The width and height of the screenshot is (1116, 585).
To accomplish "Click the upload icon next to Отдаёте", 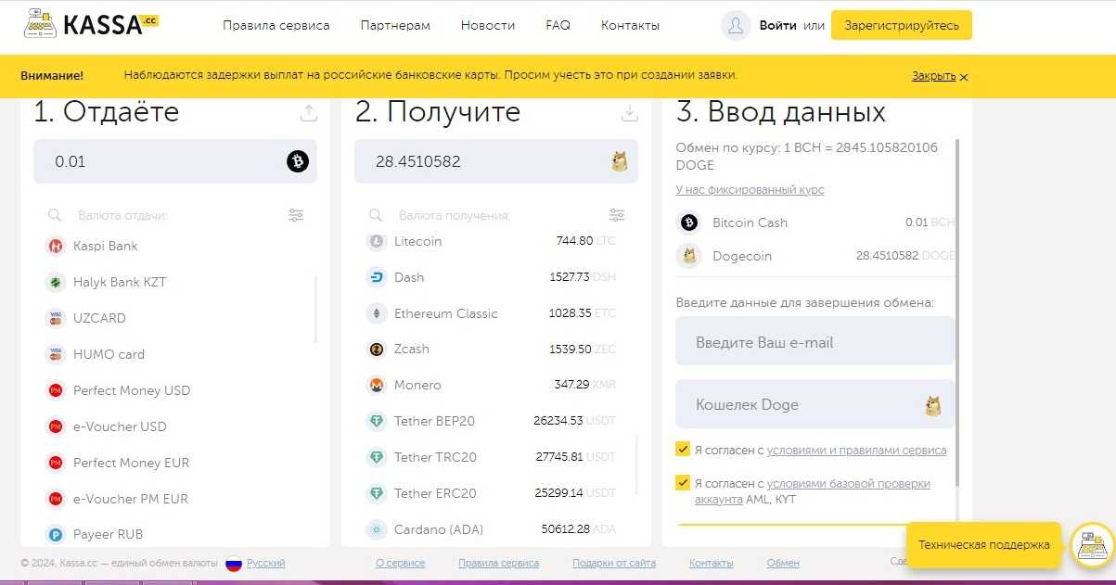I will [309, 113].
